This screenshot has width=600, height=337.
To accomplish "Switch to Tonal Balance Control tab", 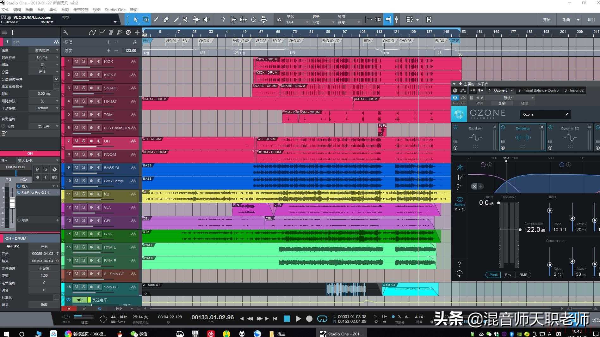I will click(538, 90).
